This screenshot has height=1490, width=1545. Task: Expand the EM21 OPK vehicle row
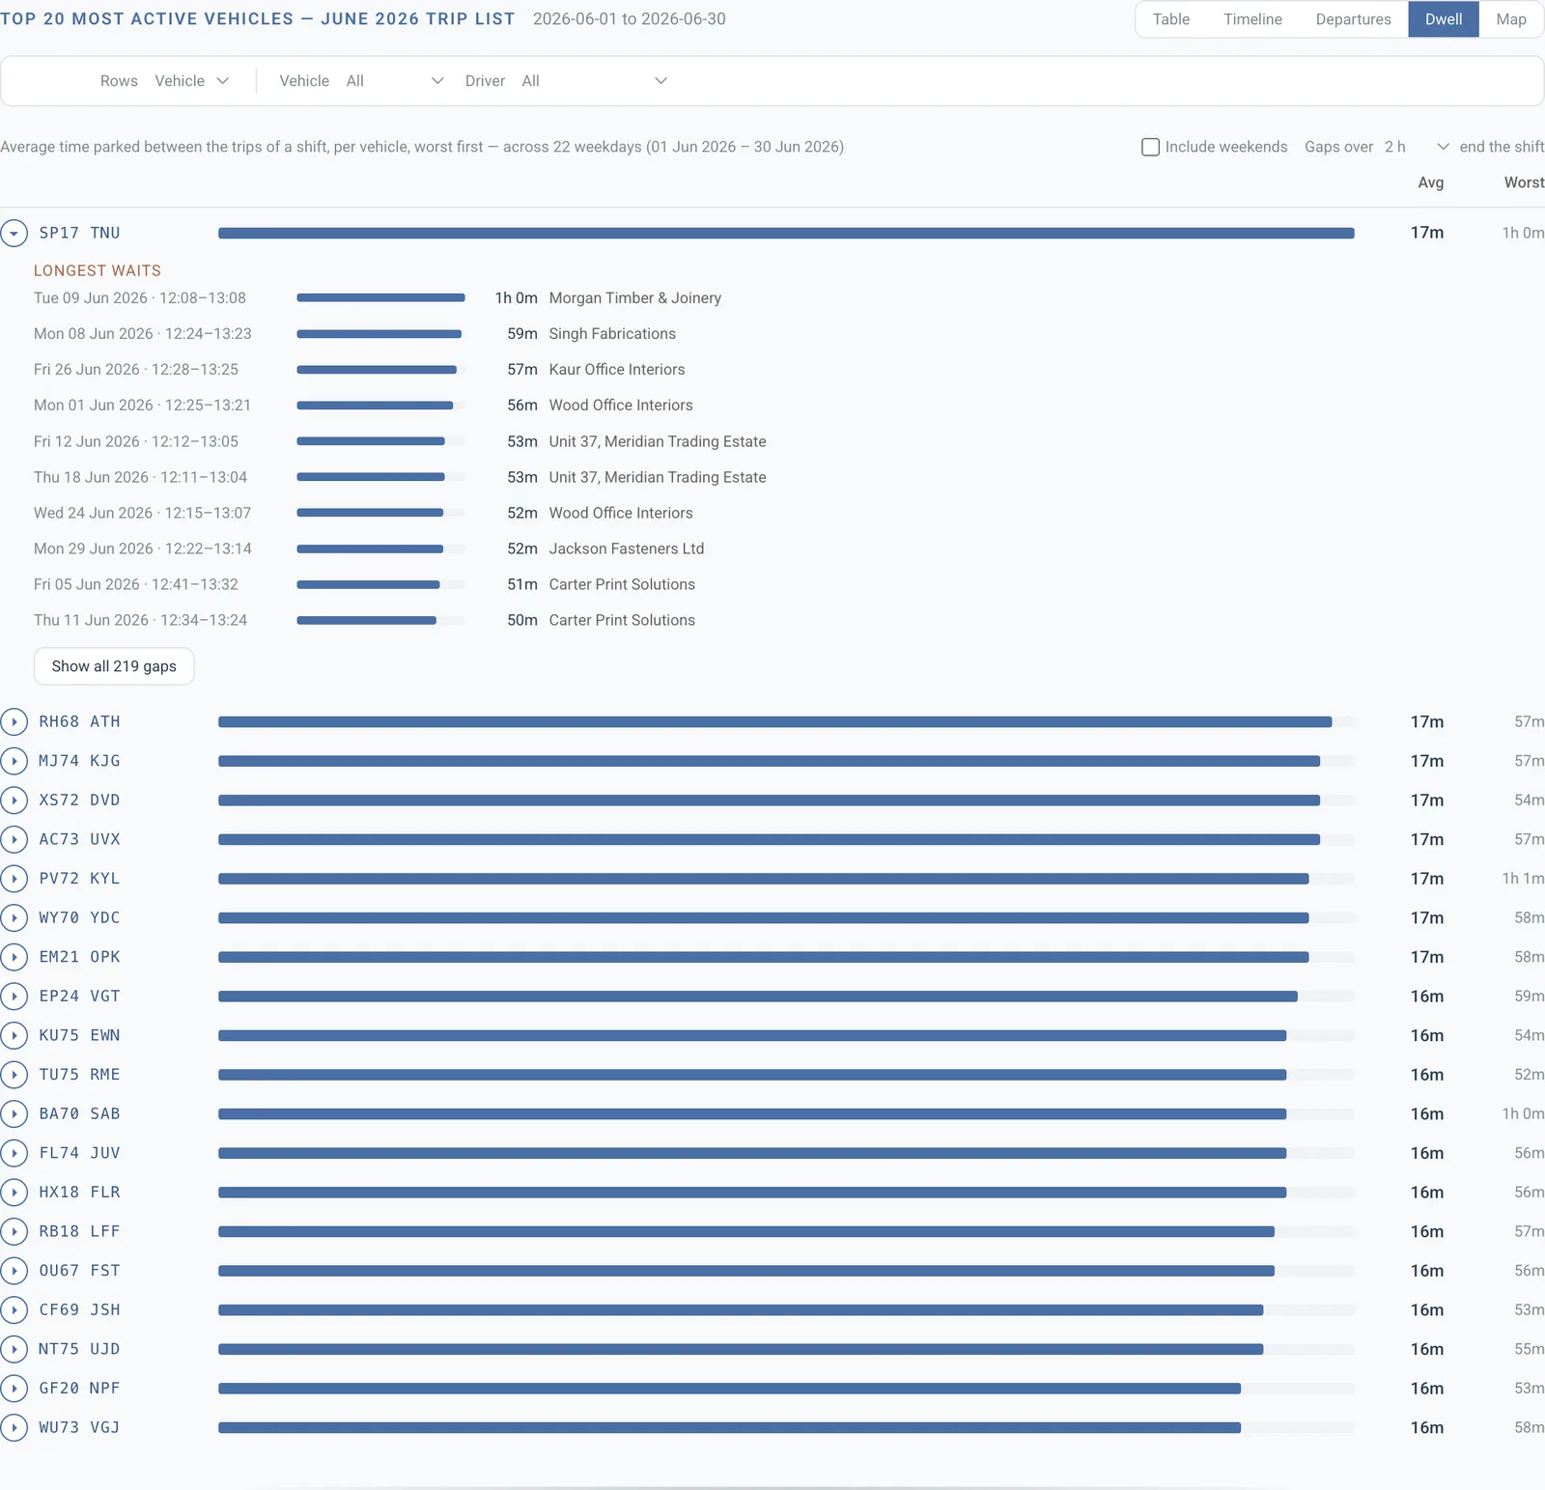point(14,957)
